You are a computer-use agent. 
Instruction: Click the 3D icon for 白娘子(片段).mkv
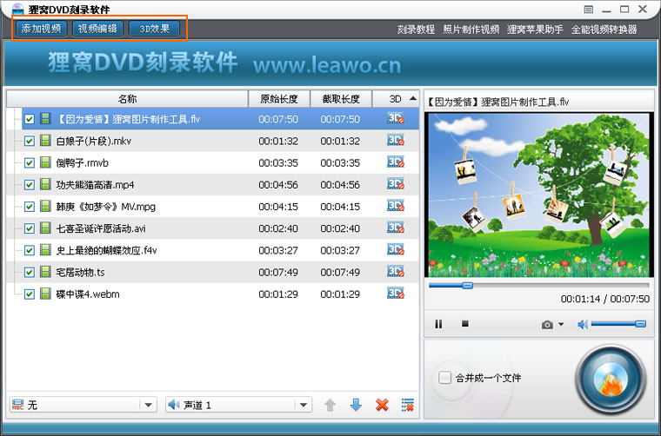point(396,140)
